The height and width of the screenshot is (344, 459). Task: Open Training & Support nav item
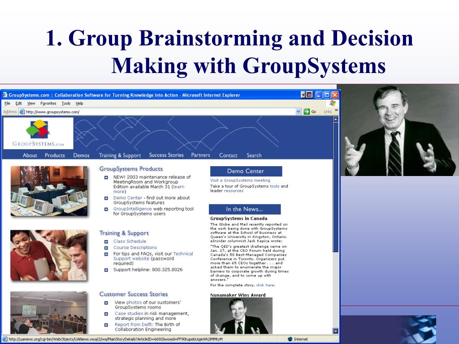[x=120, y=155]
